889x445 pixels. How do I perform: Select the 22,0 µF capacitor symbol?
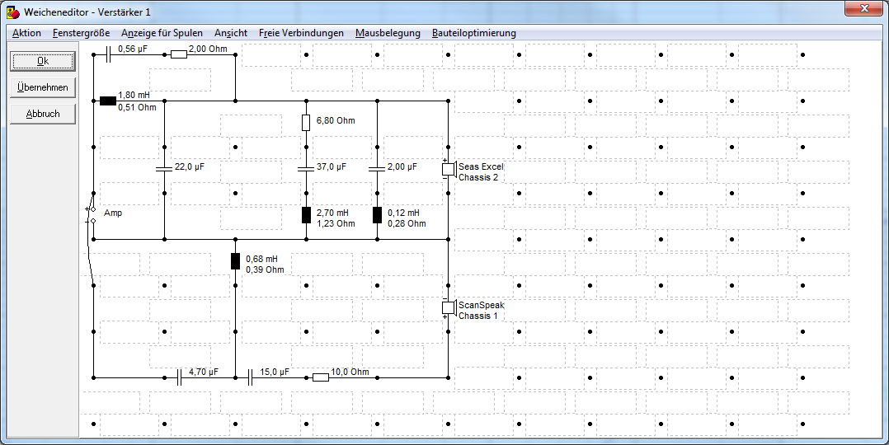pyautogui.click(x=164, y=168)
